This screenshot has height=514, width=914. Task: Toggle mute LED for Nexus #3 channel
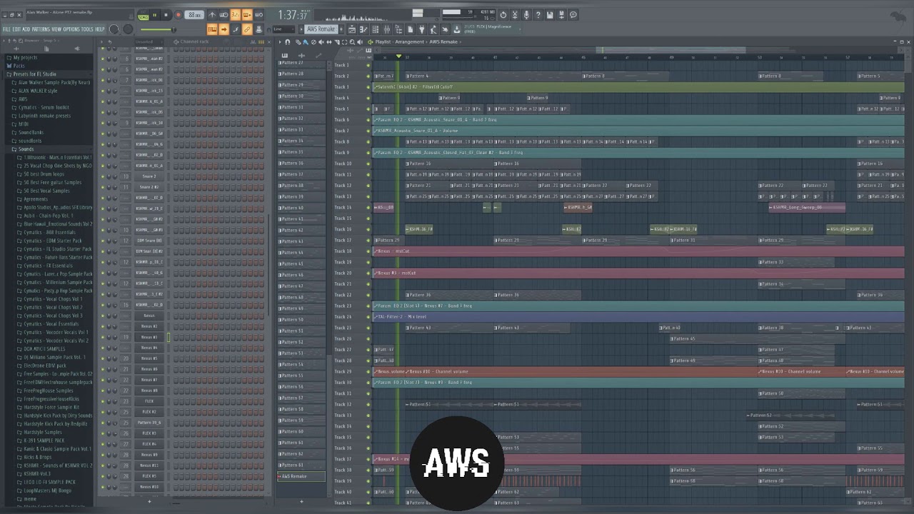coord(103,337)
